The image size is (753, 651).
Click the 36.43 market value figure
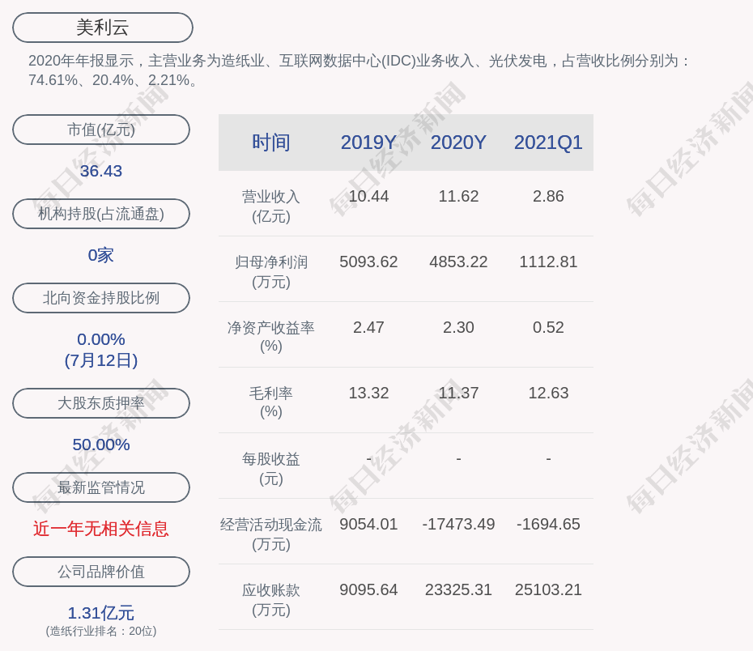101,171
